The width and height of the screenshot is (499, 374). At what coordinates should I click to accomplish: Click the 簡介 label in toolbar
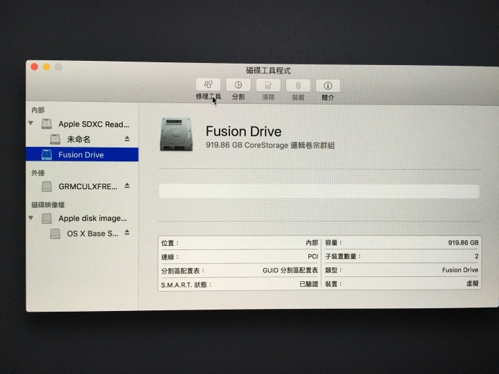328,98
